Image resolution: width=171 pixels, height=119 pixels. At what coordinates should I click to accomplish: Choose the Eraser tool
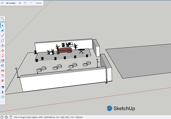click(x=3, y=30)
